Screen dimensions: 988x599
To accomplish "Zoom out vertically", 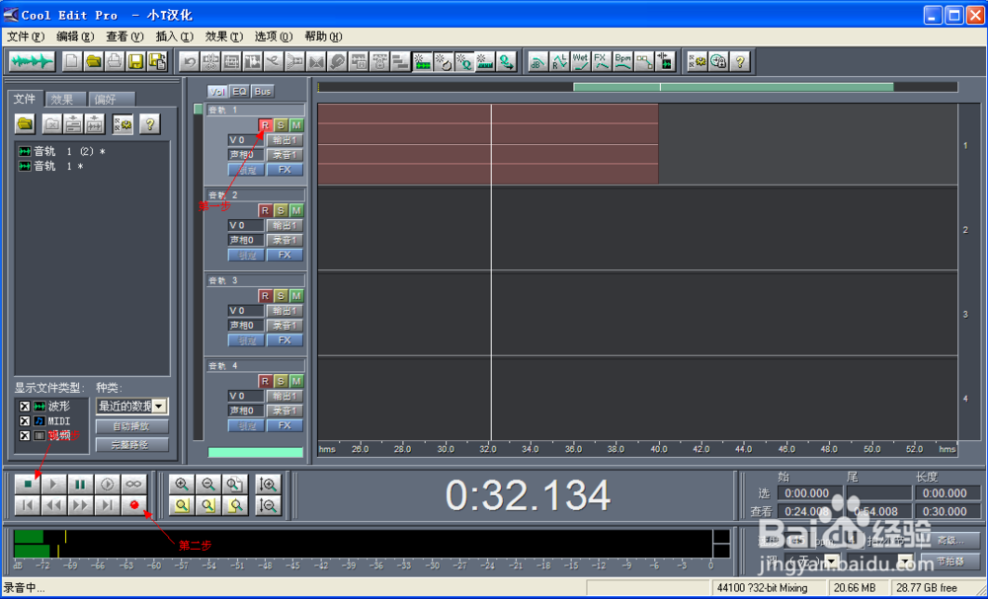I will tap(269, 504).
